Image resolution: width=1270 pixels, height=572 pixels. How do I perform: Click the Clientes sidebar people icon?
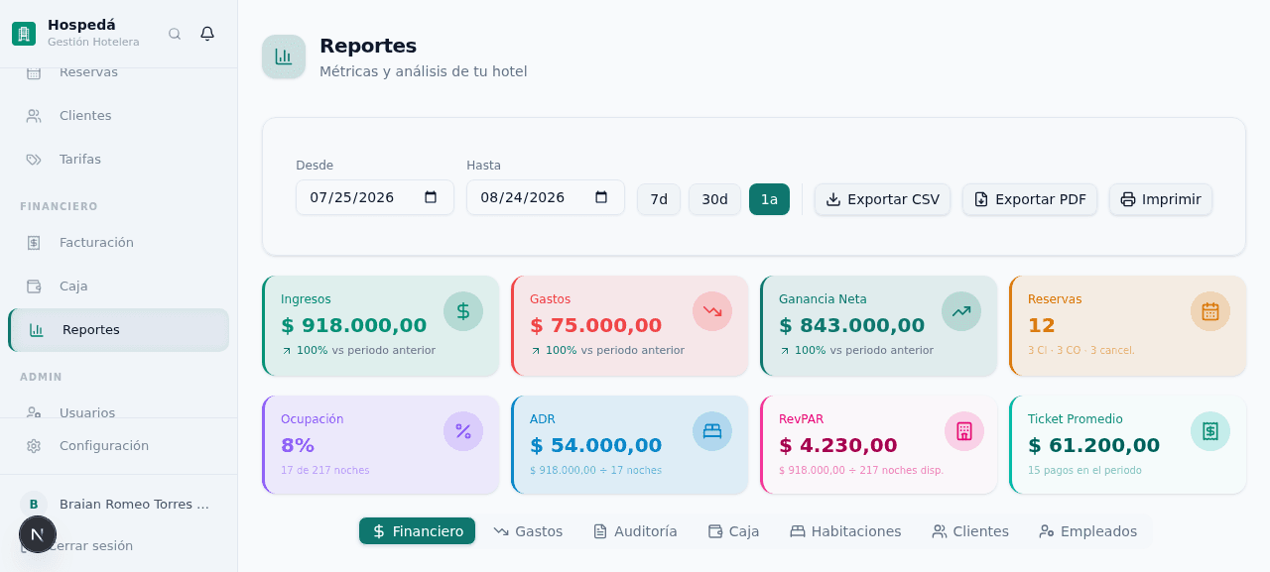(x=34, y=116)
